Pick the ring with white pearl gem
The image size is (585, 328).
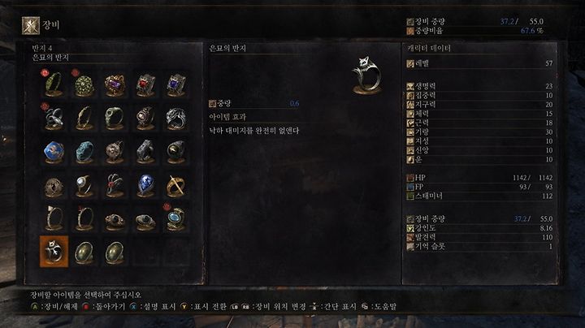point(84,185)
